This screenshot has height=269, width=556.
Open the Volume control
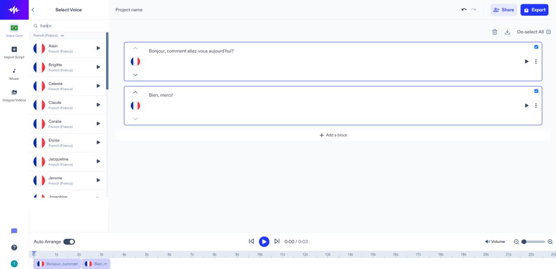coord(495,242)
